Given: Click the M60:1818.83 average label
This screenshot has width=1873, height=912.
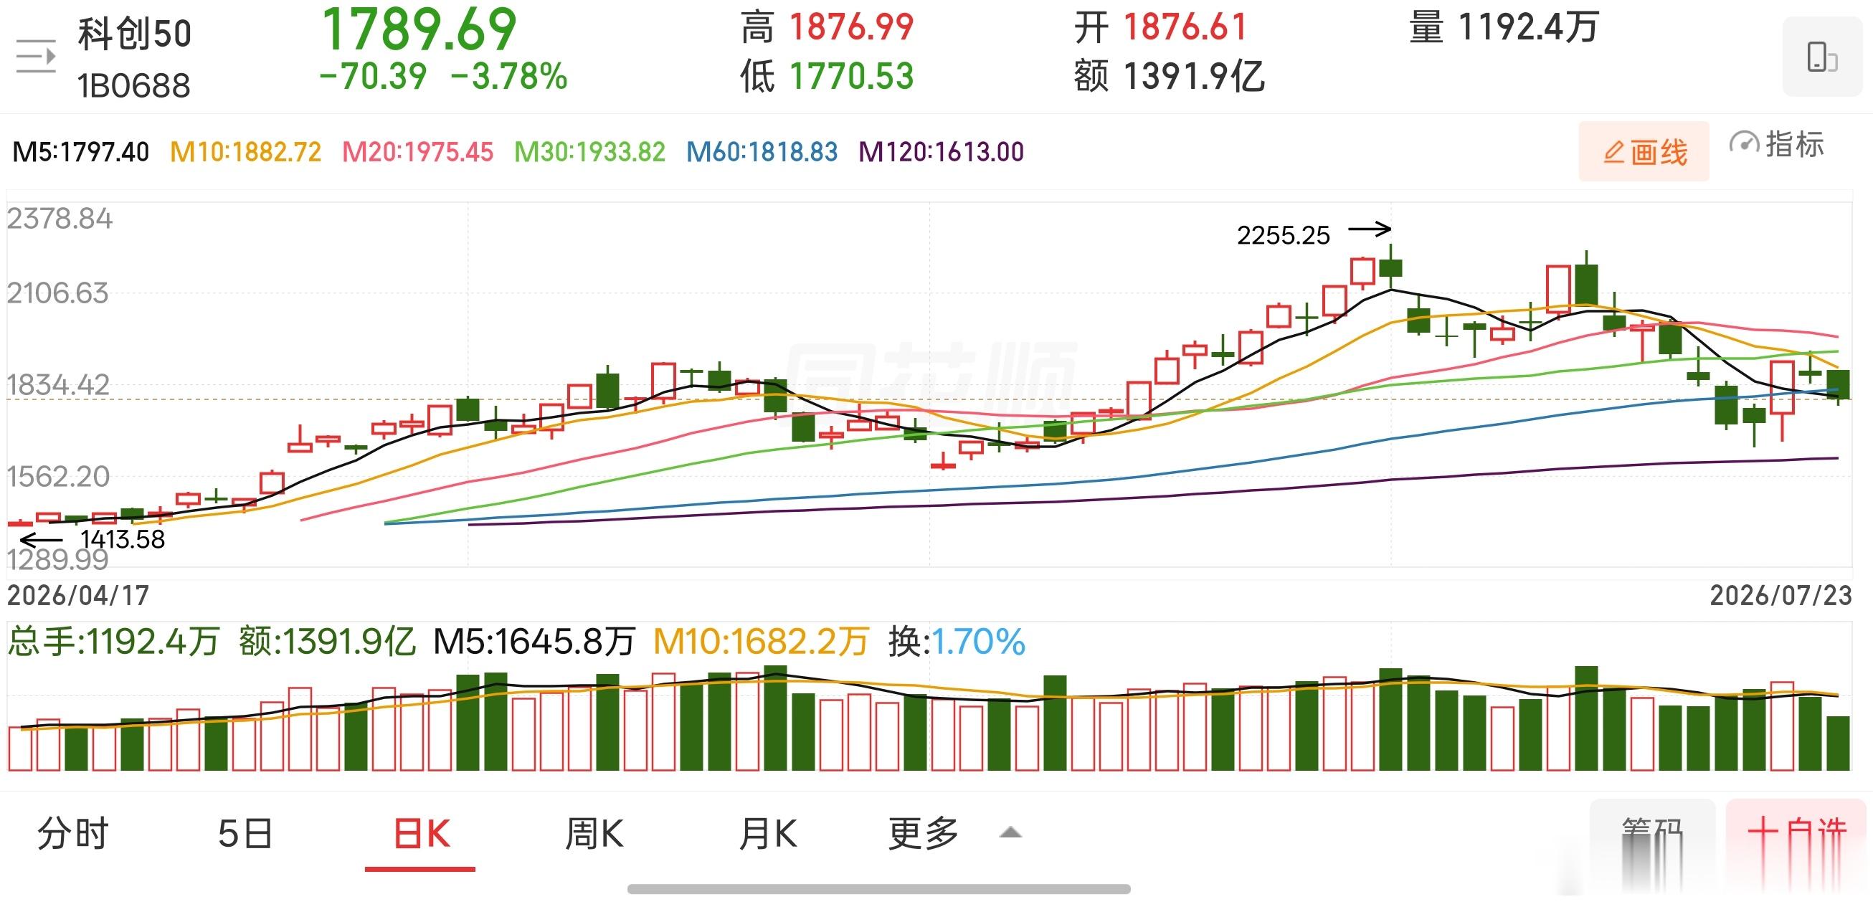Looking at the screenshot, I should (762, 152).
